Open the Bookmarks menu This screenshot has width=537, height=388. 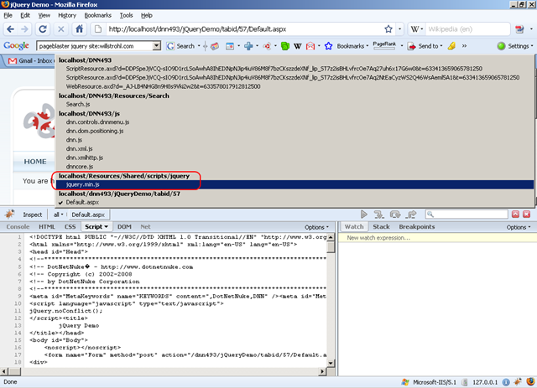(x=98, y=15)
